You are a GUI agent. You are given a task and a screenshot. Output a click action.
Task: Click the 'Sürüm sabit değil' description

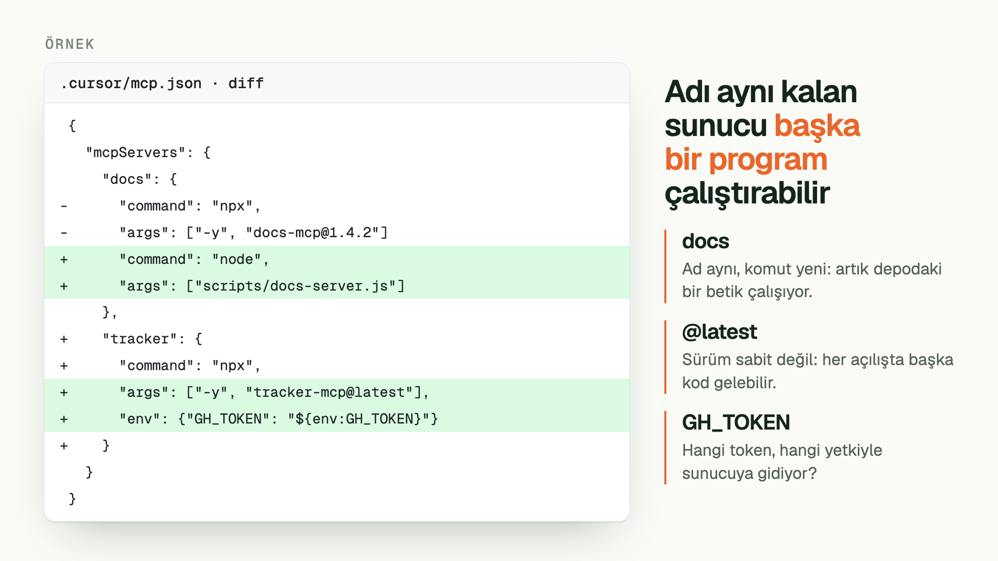(818, 371)
